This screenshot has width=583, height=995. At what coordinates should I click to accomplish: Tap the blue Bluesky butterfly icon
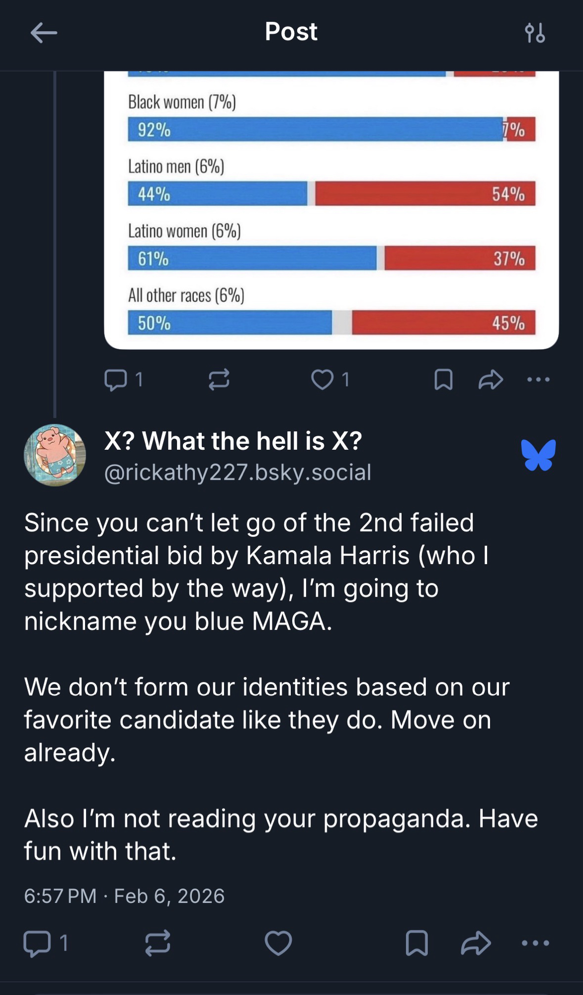tap(538, 455)
